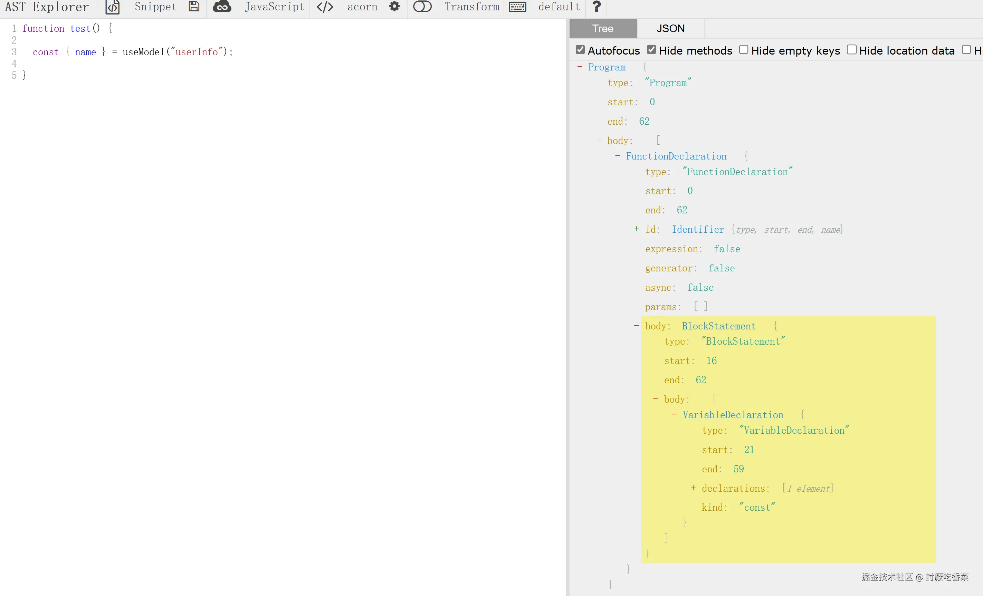Disable the Hide methods checkbox
This screenshot has width=983, height=596.
[x=651, y=50]
